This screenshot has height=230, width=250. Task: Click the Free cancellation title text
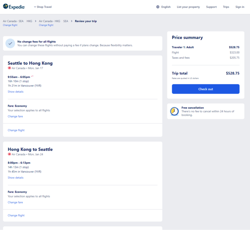click(x=193, y=108)
